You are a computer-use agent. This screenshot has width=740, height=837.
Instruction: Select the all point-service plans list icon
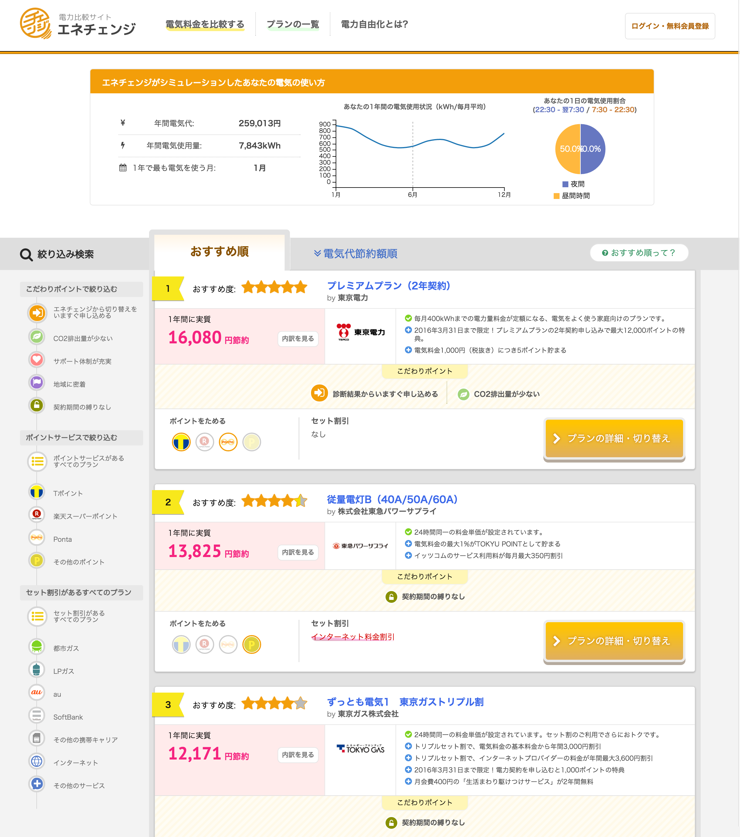[37, 462]
